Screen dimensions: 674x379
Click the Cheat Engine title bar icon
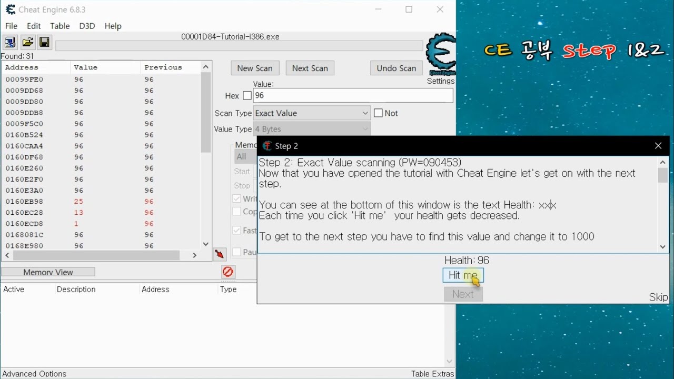tap(11, 9)
